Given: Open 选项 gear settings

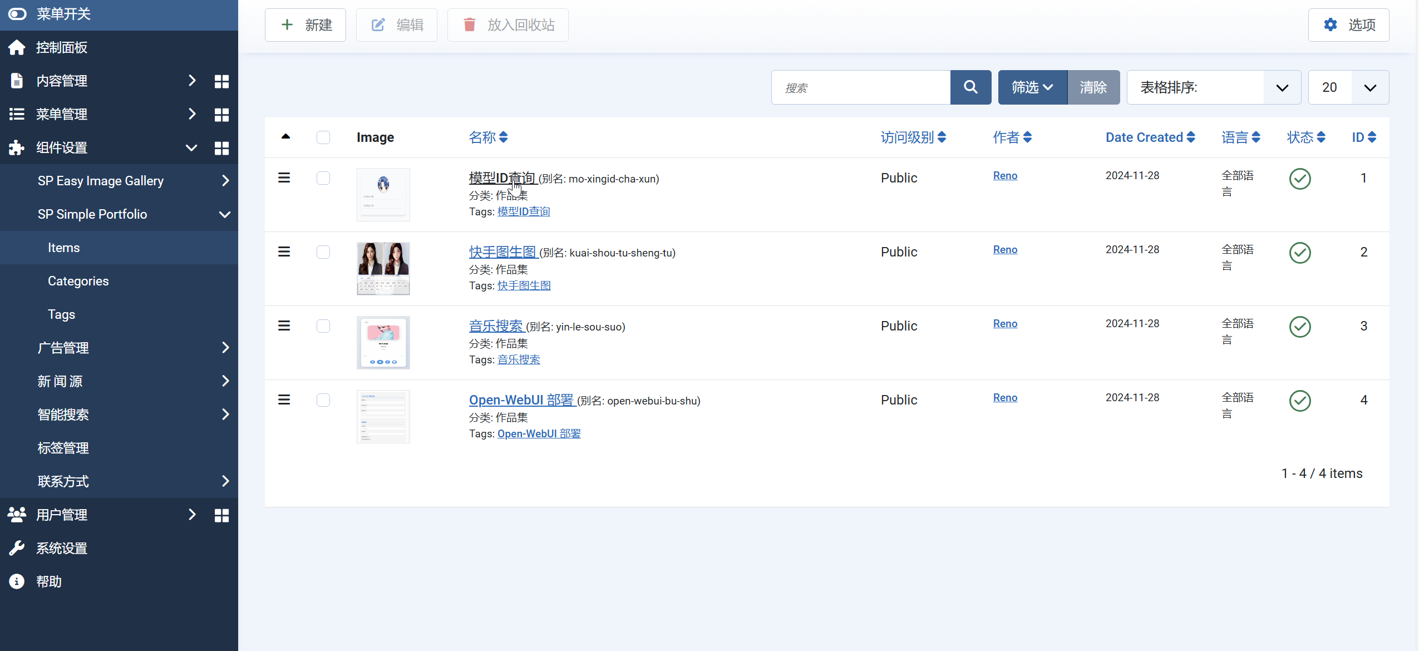Looking at the screenshot, I should coord(1348,25).
